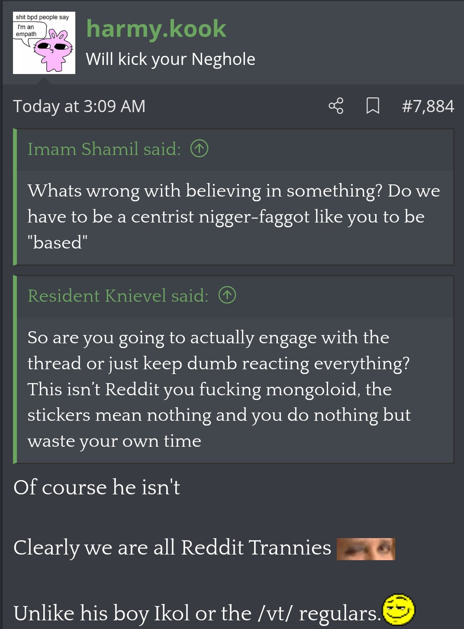
Task: Open harmy.kook's profile from the username
Action: [156, 29]
